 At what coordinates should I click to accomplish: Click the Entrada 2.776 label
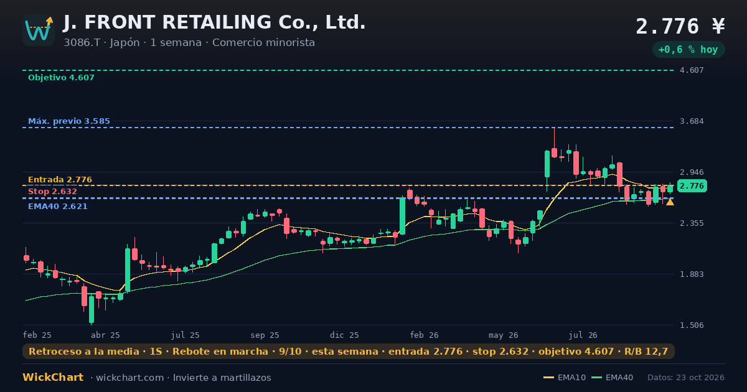pos(60,180)
